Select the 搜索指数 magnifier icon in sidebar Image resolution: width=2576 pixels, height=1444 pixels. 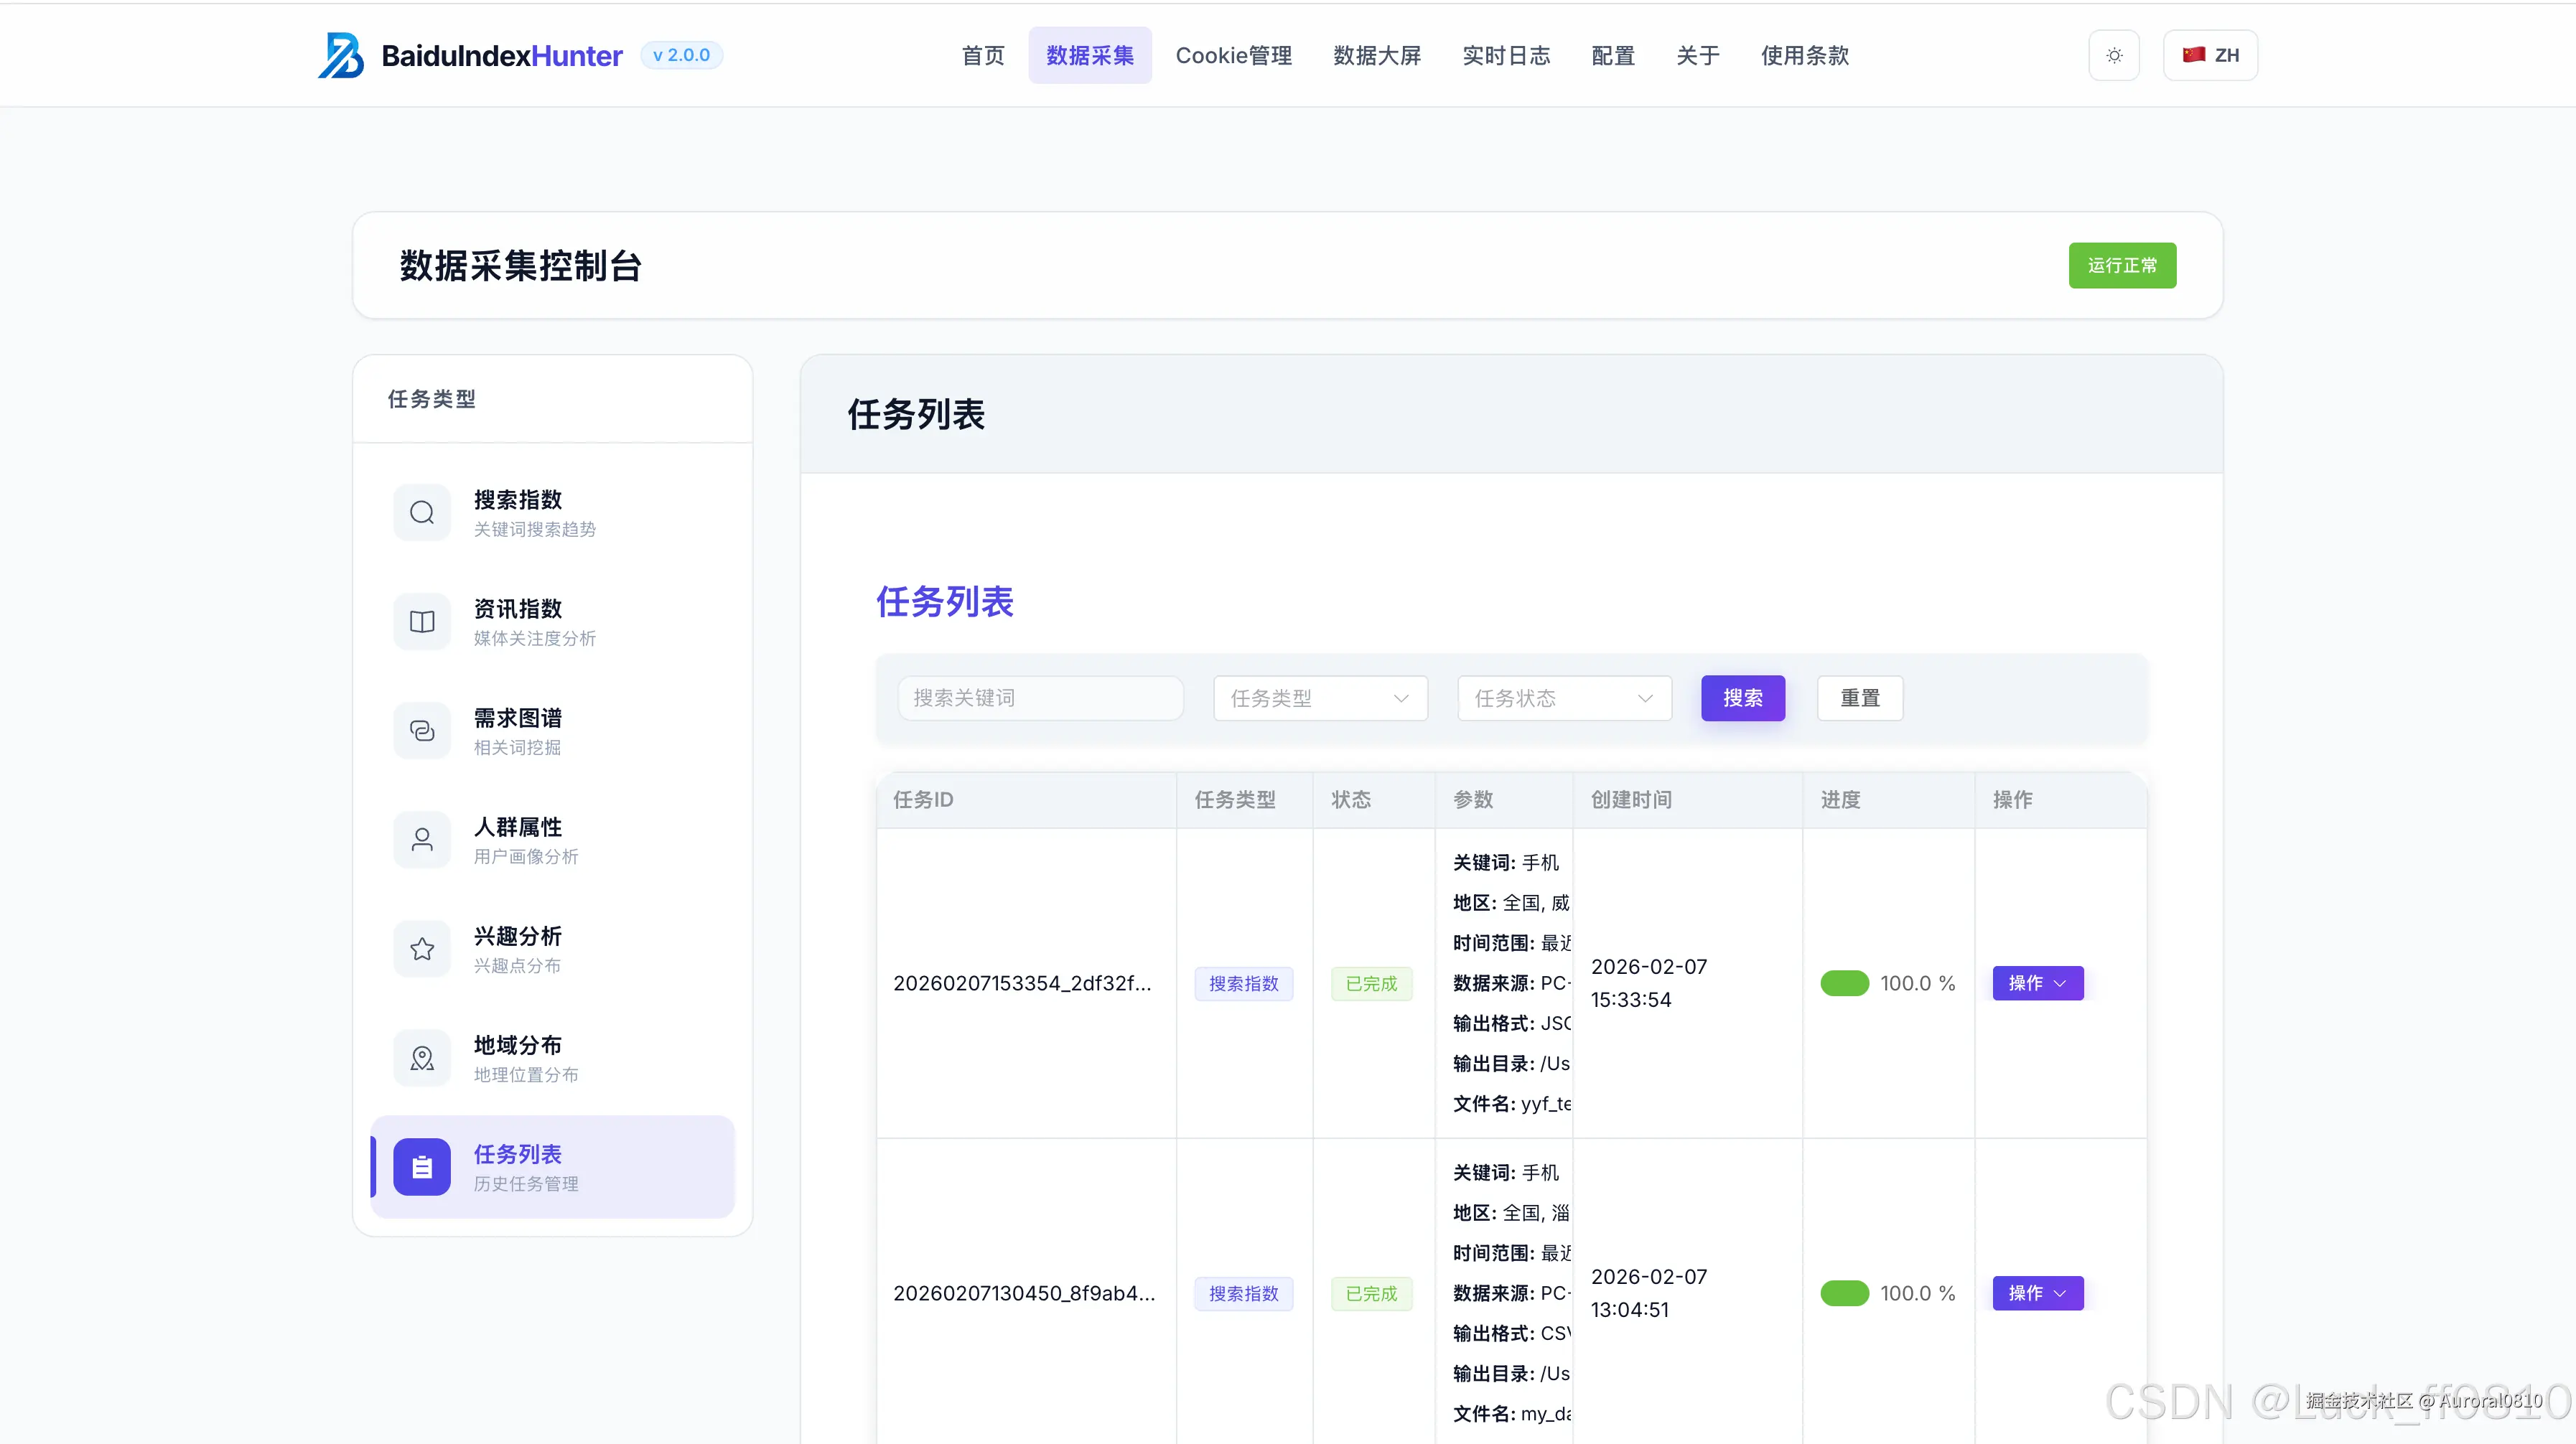(x=421, y=512)
